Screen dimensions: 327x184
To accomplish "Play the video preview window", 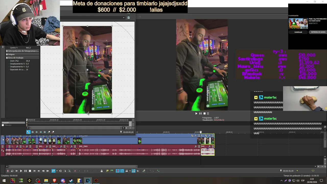I will tap(196, 113).
